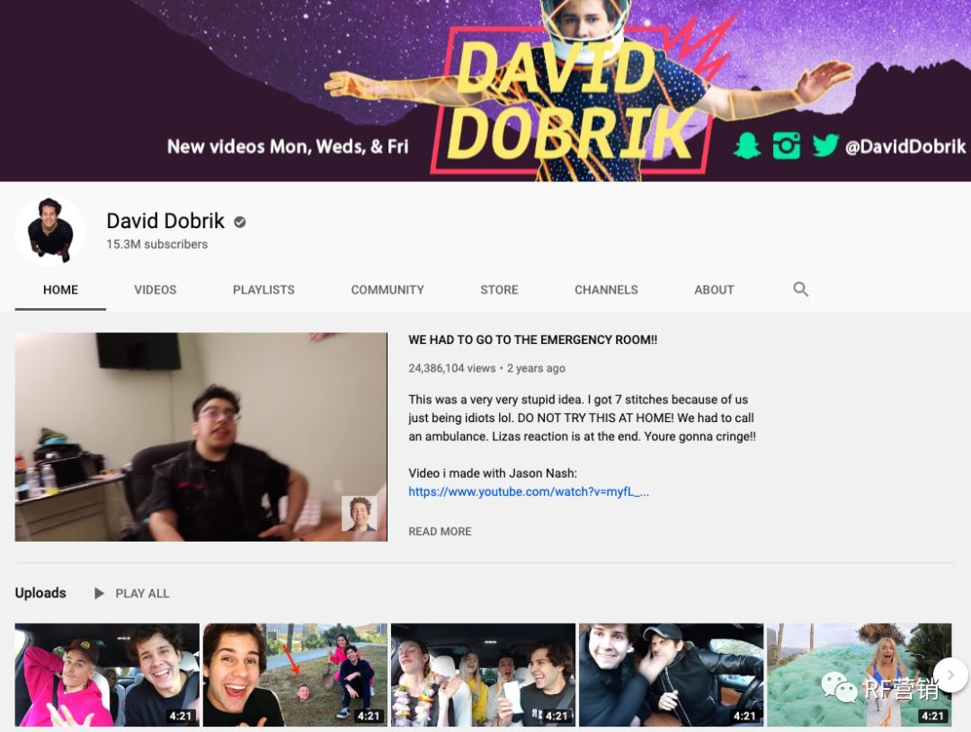Viewport: 971px width, 732px height.
Task: Click the 24,386,104 views text
Action: (452, 368)
